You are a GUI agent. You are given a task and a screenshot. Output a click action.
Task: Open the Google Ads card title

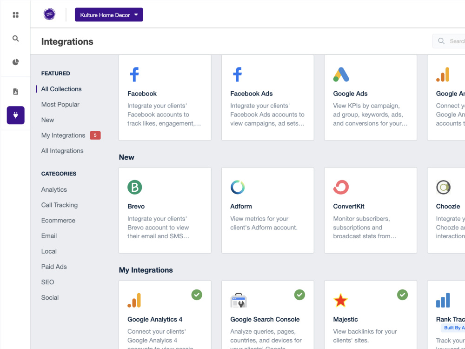click(x=350, y=94)
